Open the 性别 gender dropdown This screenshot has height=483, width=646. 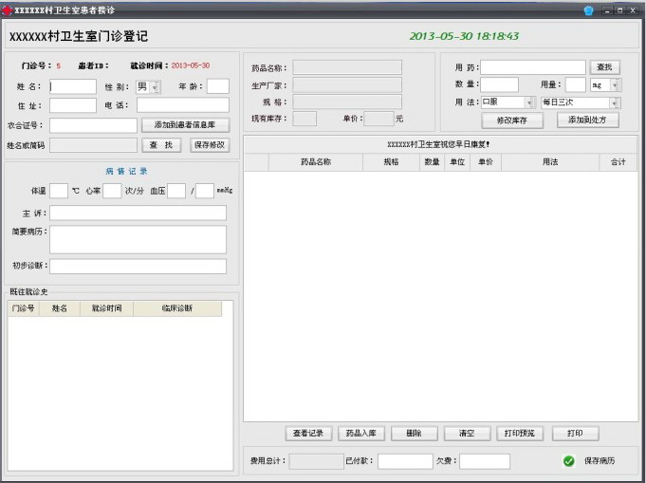tap(156, 87)
